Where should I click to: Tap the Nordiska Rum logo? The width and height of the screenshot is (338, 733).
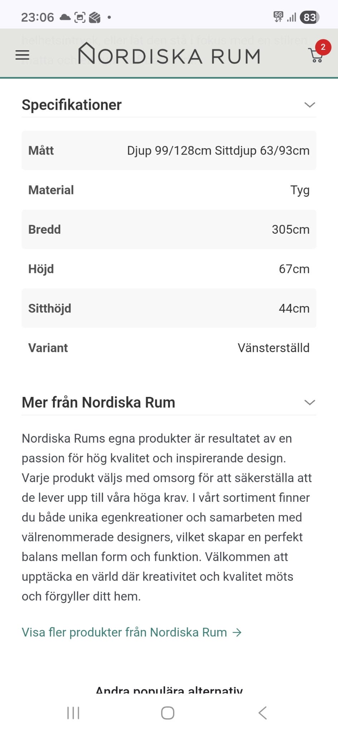pos(169,55)
